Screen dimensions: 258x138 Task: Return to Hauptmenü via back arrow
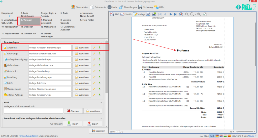[11, 16]
